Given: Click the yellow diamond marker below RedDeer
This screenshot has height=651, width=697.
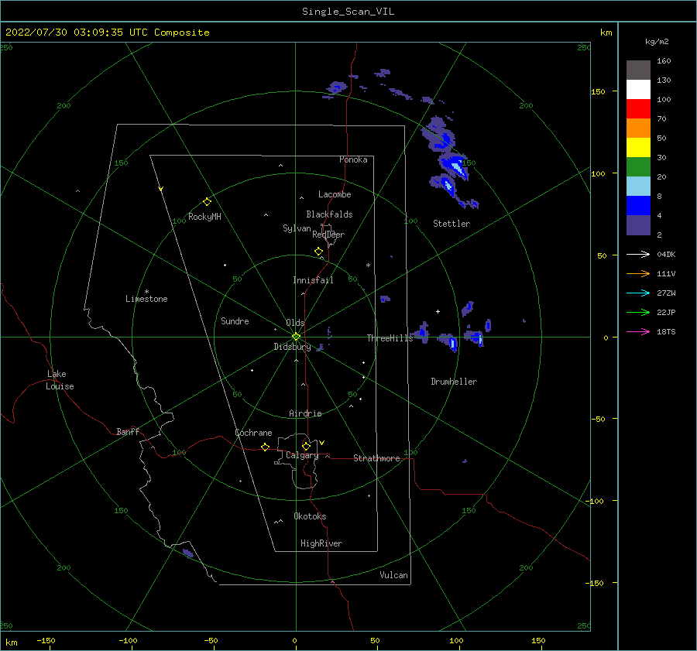Looking at the screenshot, I should [x=318, y=251].
